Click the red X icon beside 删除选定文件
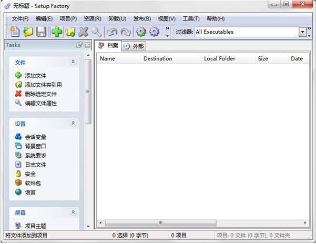This screenshot has width=316, height=244. pyautogui.click(x=18, y=94)
